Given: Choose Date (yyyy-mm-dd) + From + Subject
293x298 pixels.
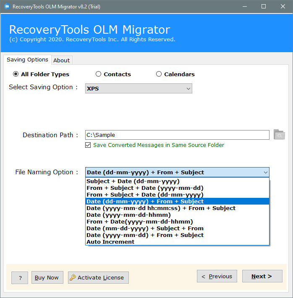Looking at the screenshot, I should tap(177, 235).
